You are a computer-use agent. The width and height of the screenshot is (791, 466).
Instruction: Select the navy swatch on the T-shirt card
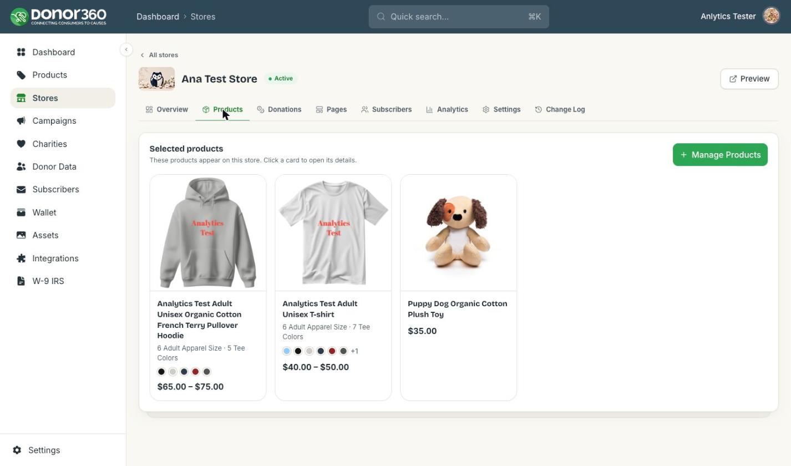[321, 351]
